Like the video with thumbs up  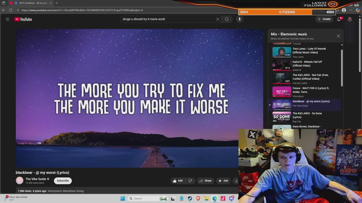click(178, 181)
